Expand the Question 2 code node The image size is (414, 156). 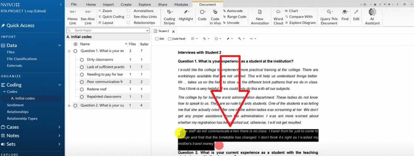[69, 106]
